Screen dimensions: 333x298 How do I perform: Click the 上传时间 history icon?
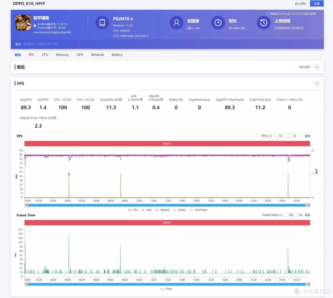pyautogui.click(x=264, y=23)
